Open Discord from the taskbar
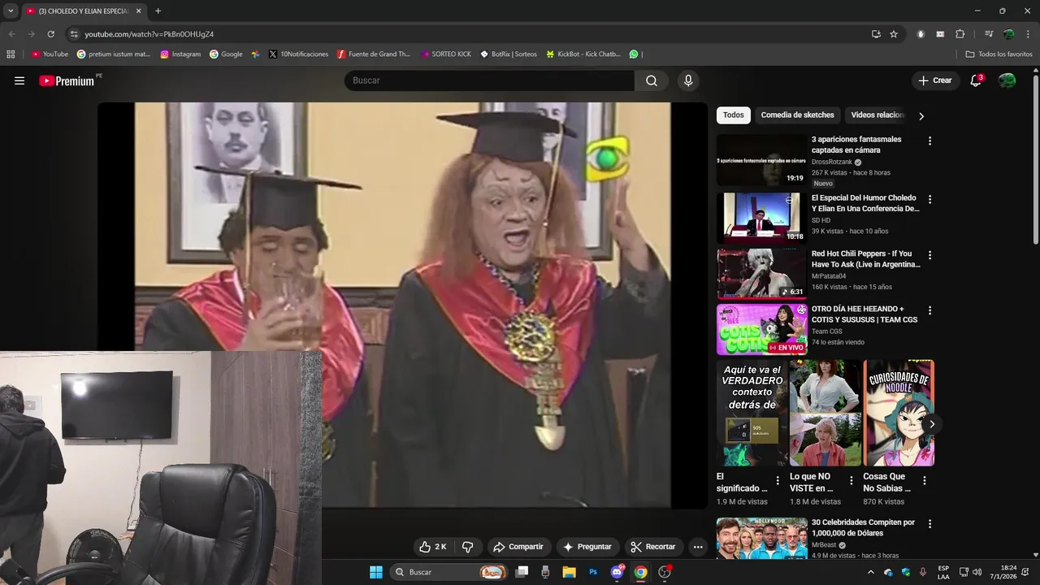 617,572
